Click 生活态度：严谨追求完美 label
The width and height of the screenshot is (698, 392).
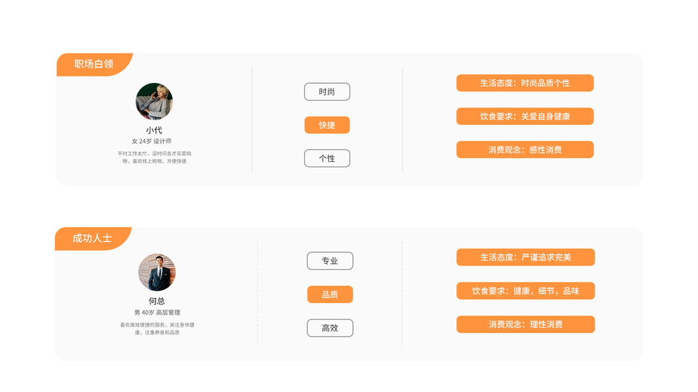525,257
